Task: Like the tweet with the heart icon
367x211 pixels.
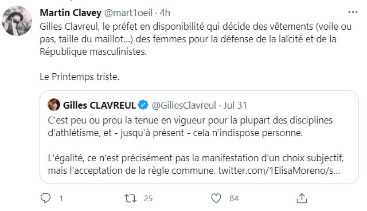Action: coord(216,198)
